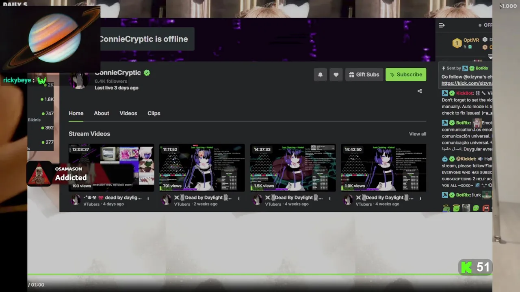
Task: Click channel avatar under the 791 views video
Action: [166, 200]
